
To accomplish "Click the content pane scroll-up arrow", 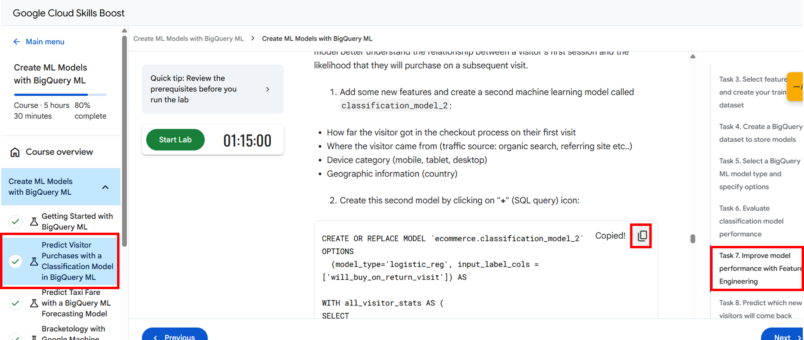I will [x=693, y=56].
